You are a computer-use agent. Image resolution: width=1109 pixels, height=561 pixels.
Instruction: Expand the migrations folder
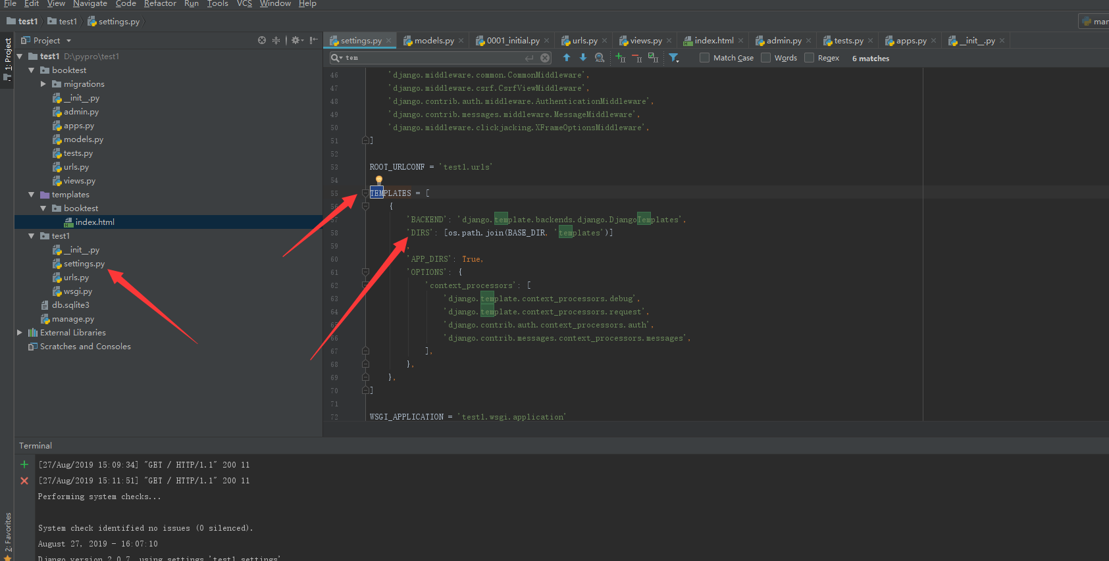coord(43,84)
